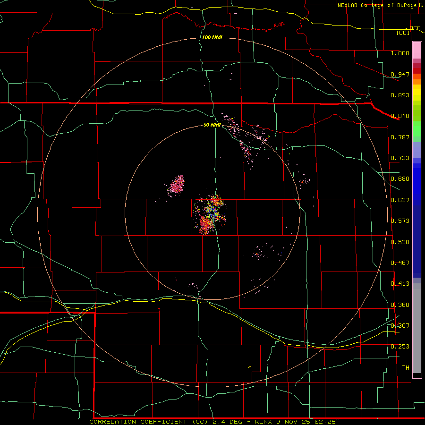Click the 0.627 color scale value
425x425 pixels.
(x=400, y=200)
